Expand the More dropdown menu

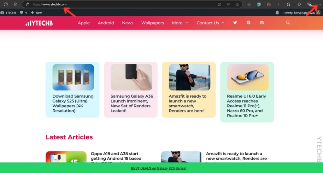[180, 23]
